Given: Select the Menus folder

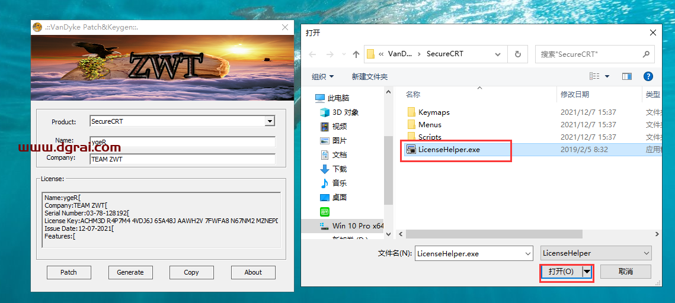Looking at the screenshot, I should point(430,125).
